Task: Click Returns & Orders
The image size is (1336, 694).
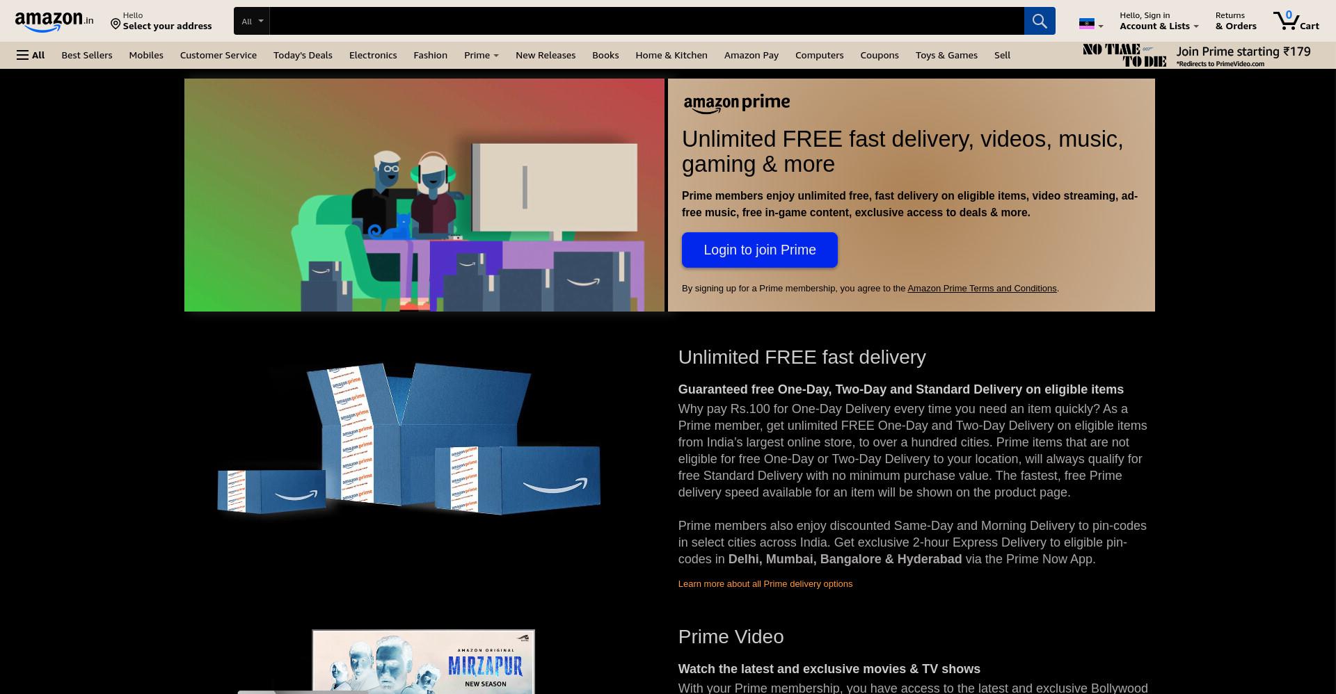Action: [1236, 21]
